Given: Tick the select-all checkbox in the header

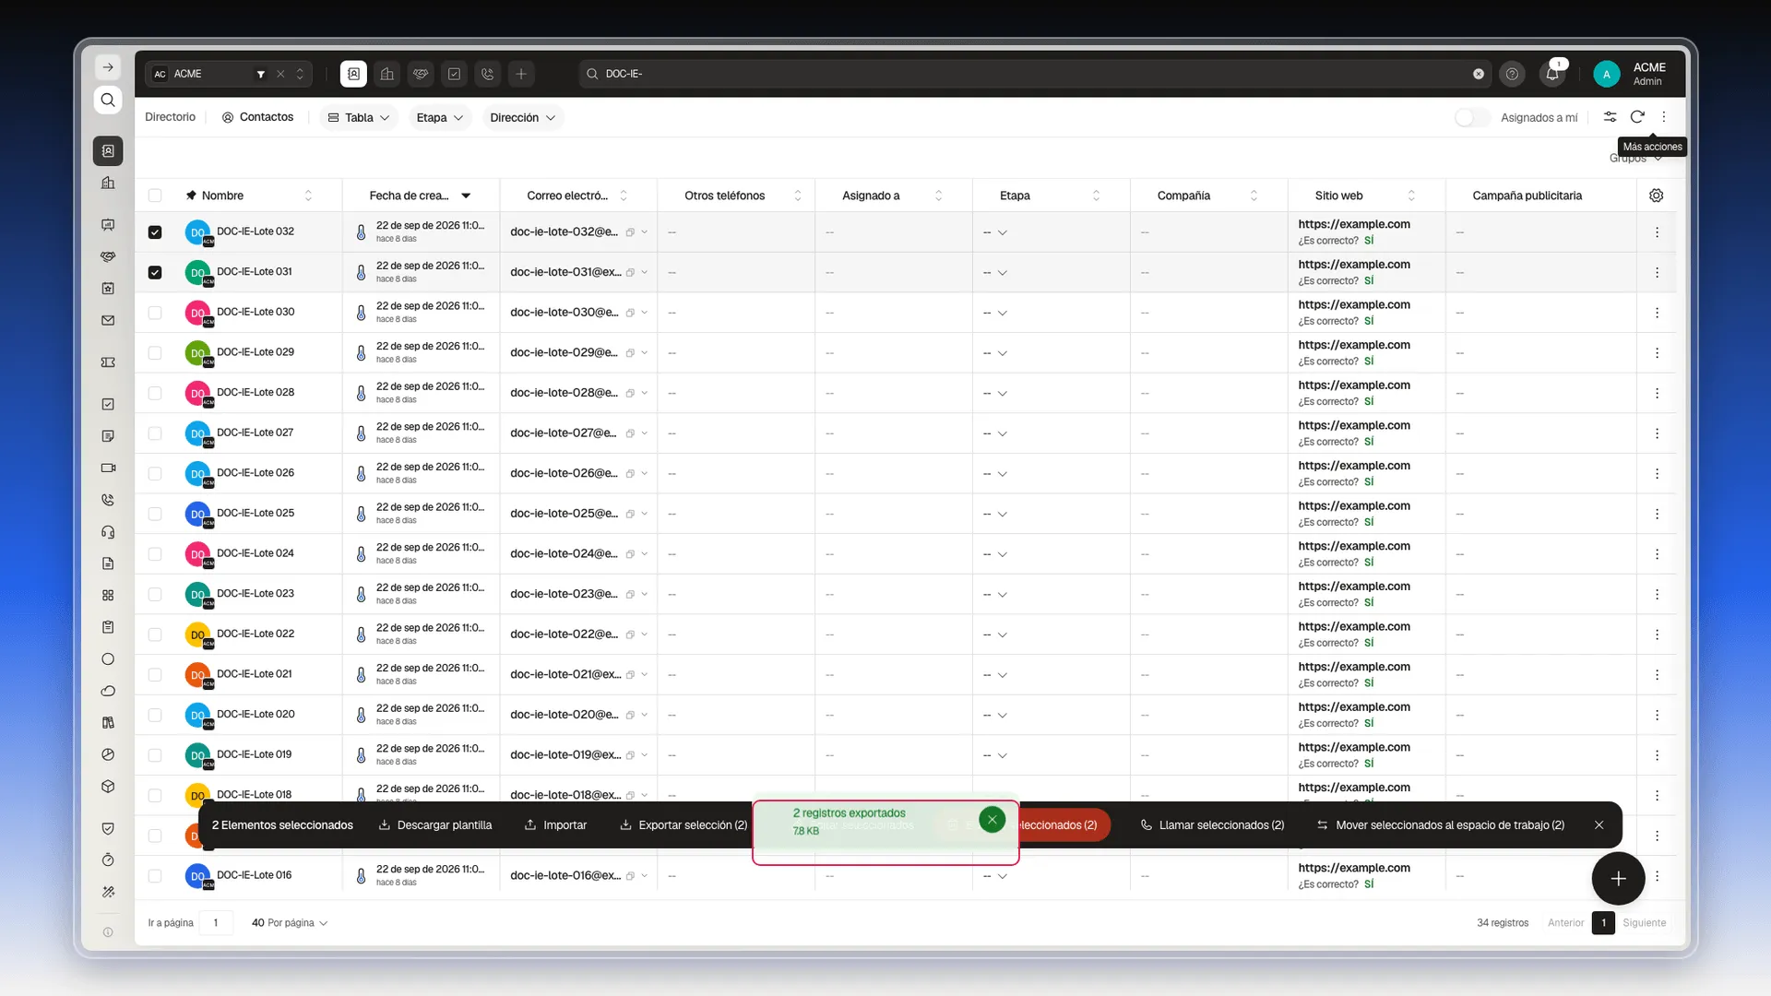Looking at the screenshot, I should click(x=155, y=196).
